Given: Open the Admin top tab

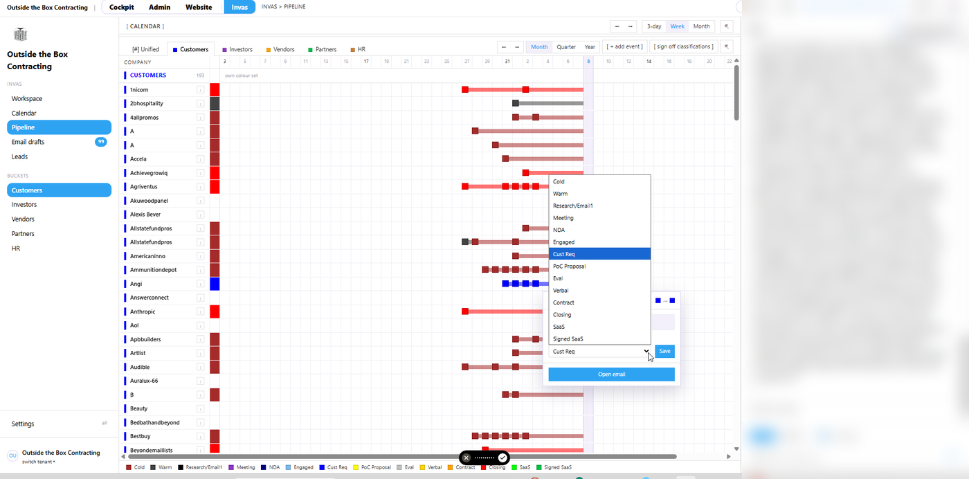Looking at the screenshot, I should 160,7.
